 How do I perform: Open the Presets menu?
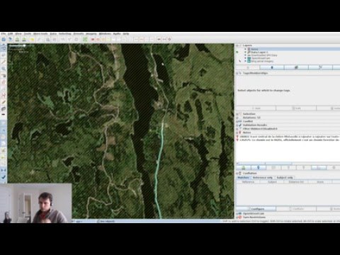pyautogui.click(x=79, y=34)
